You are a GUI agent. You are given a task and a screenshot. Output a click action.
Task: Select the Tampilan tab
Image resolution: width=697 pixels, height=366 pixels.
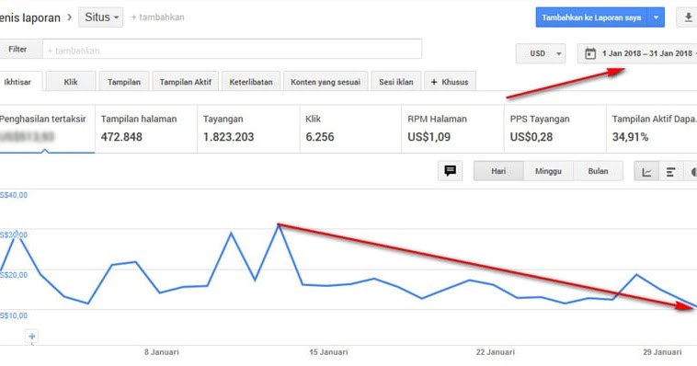124,82
